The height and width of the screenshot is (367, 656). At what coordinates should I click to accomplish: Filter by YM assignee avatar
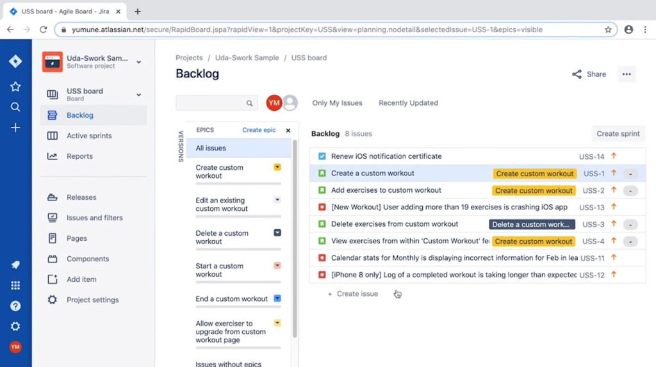(x=274, y=103)
